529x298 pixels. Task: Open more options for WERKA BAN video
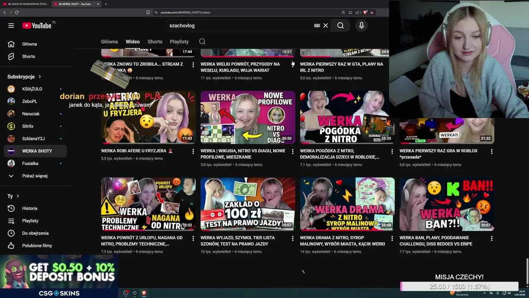[x=492, y=239]
